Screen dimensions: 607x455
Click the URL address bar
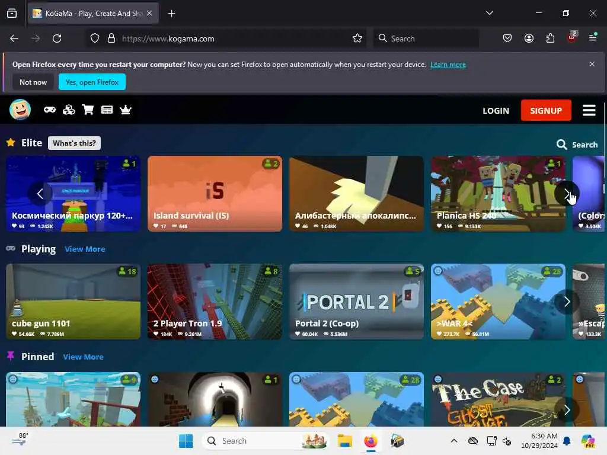[225, 39]
